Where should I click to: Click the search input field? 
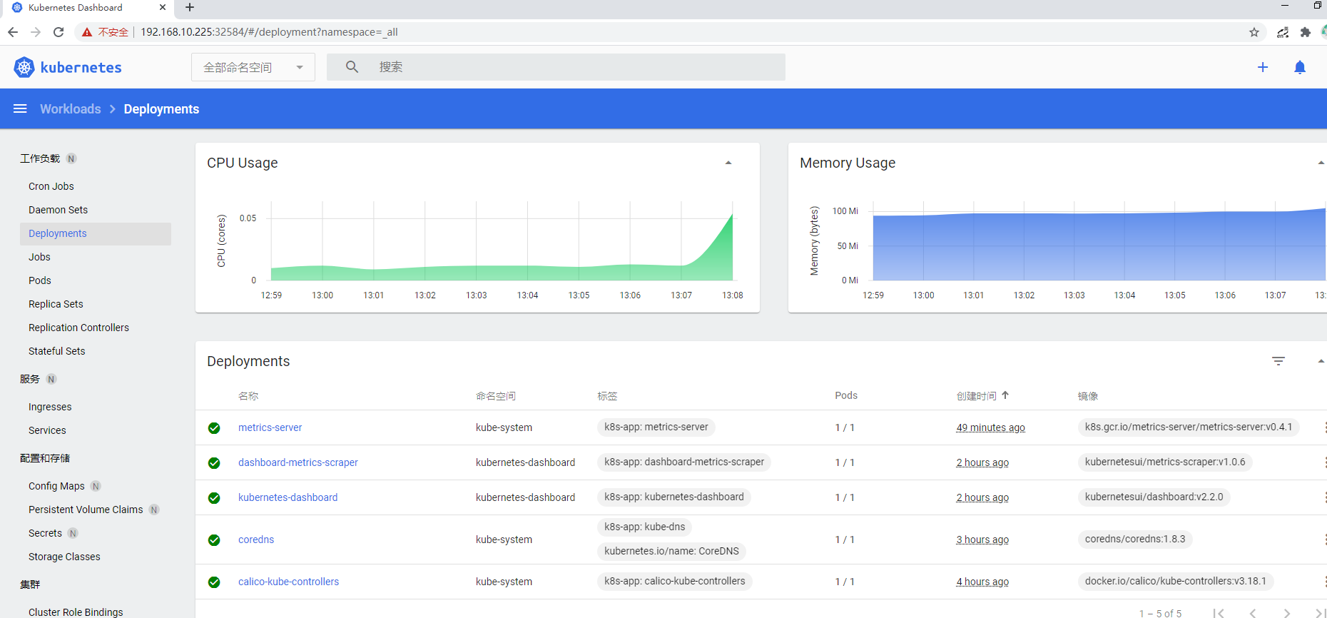pyautogui.click(x=556, y=67)
